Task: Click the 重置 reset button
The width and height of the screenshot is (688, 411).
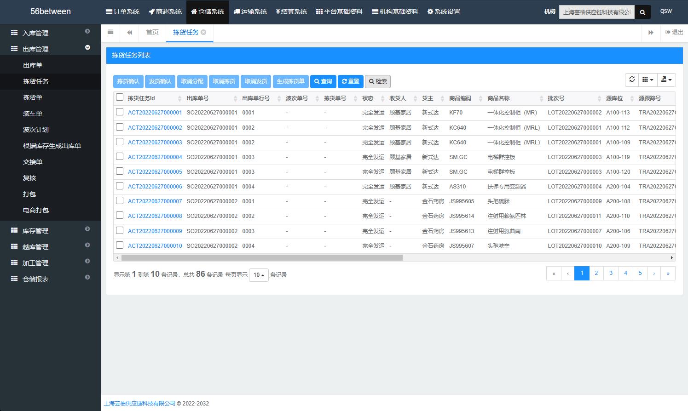Action: coord(351,81)
